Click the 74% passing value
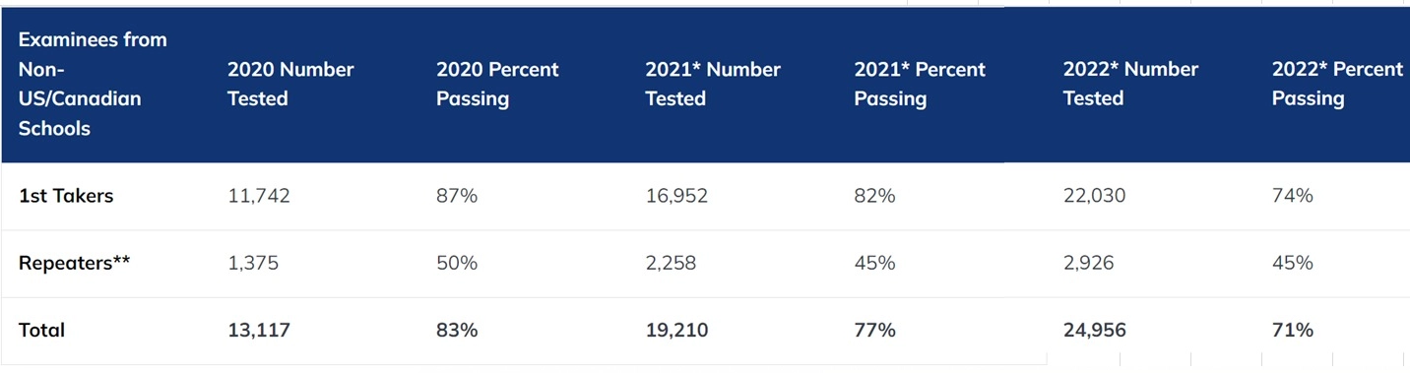This screenshot has width=1410, height=373. click(1293, 196)
